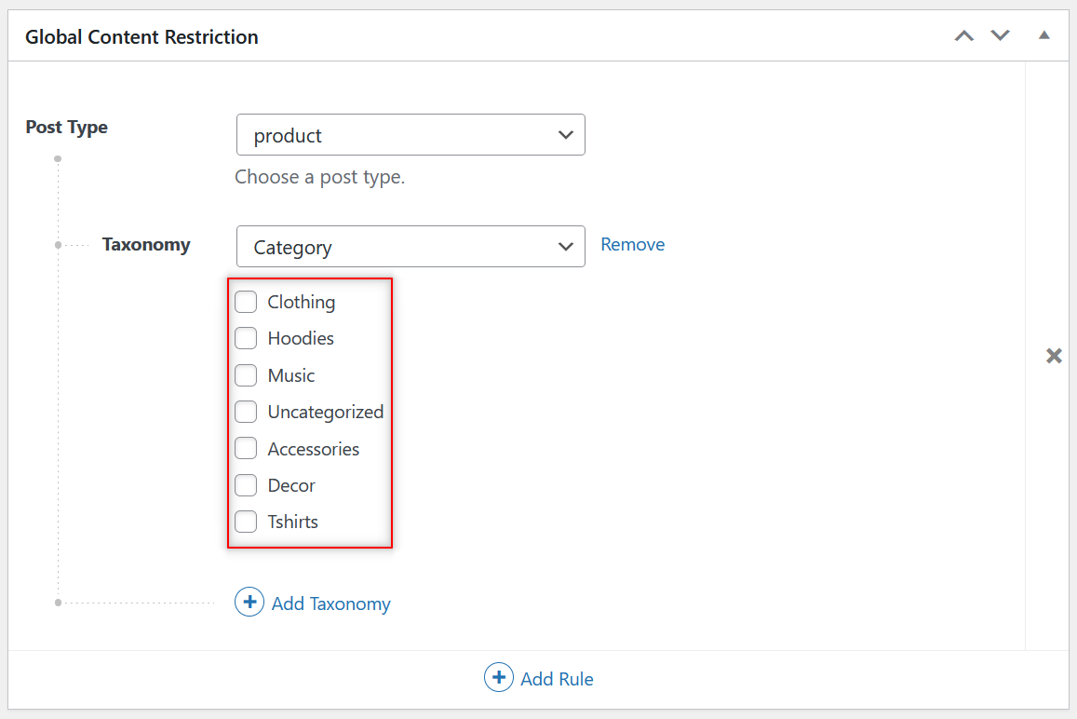Enable the Accessories category
The image size is (1077, 719).
246,448
